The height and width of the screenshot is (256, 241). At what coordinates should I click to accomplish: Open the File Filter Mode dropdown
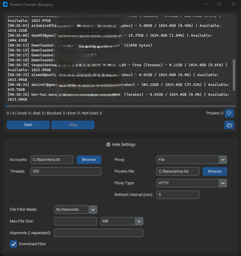click(76, 209)
